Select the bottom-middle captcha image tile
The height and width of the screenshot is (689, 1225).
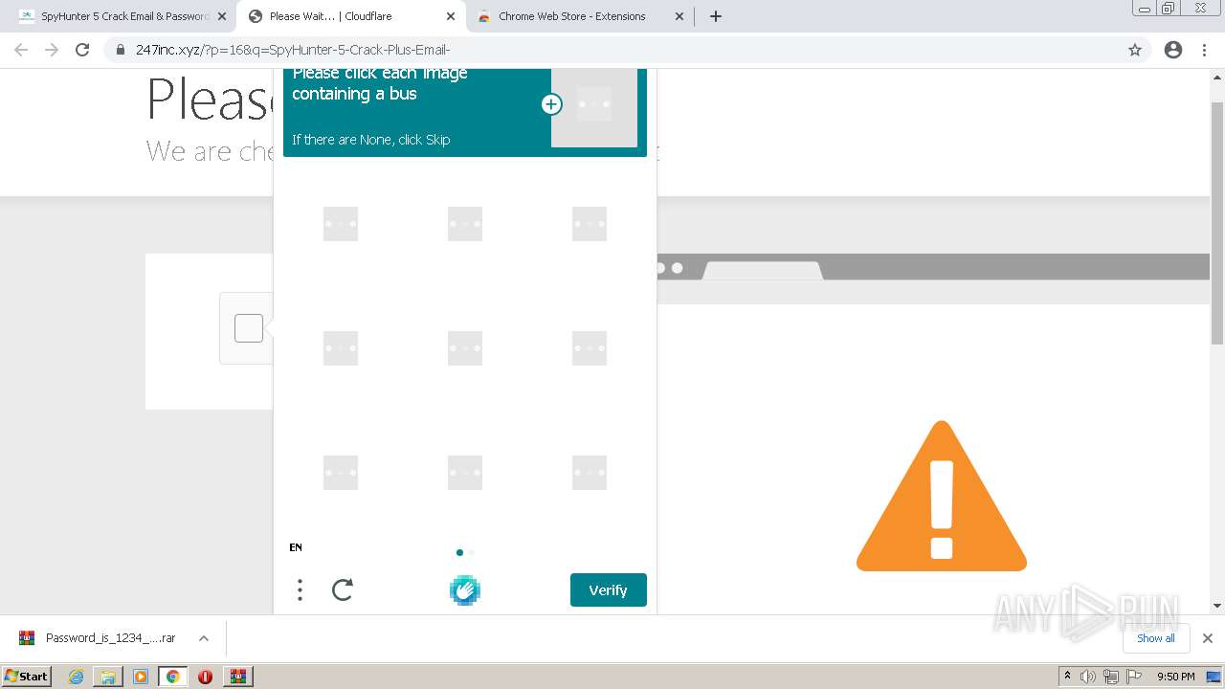[465, 473]
